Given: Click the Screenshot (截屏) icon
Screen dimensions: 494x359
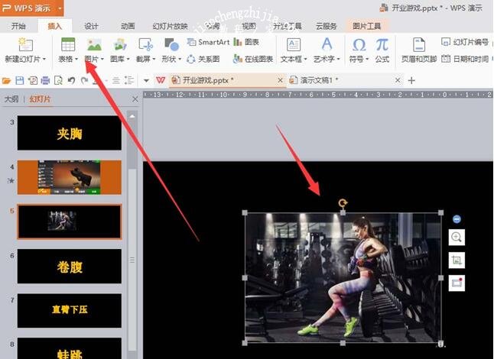Looking at the screenshot, I should point(145,44).
